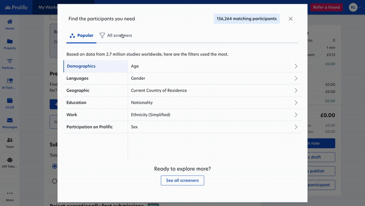Click the Refer a friend button
The height and width of the screenshot is (206, 365).
[x=326, y=7]
